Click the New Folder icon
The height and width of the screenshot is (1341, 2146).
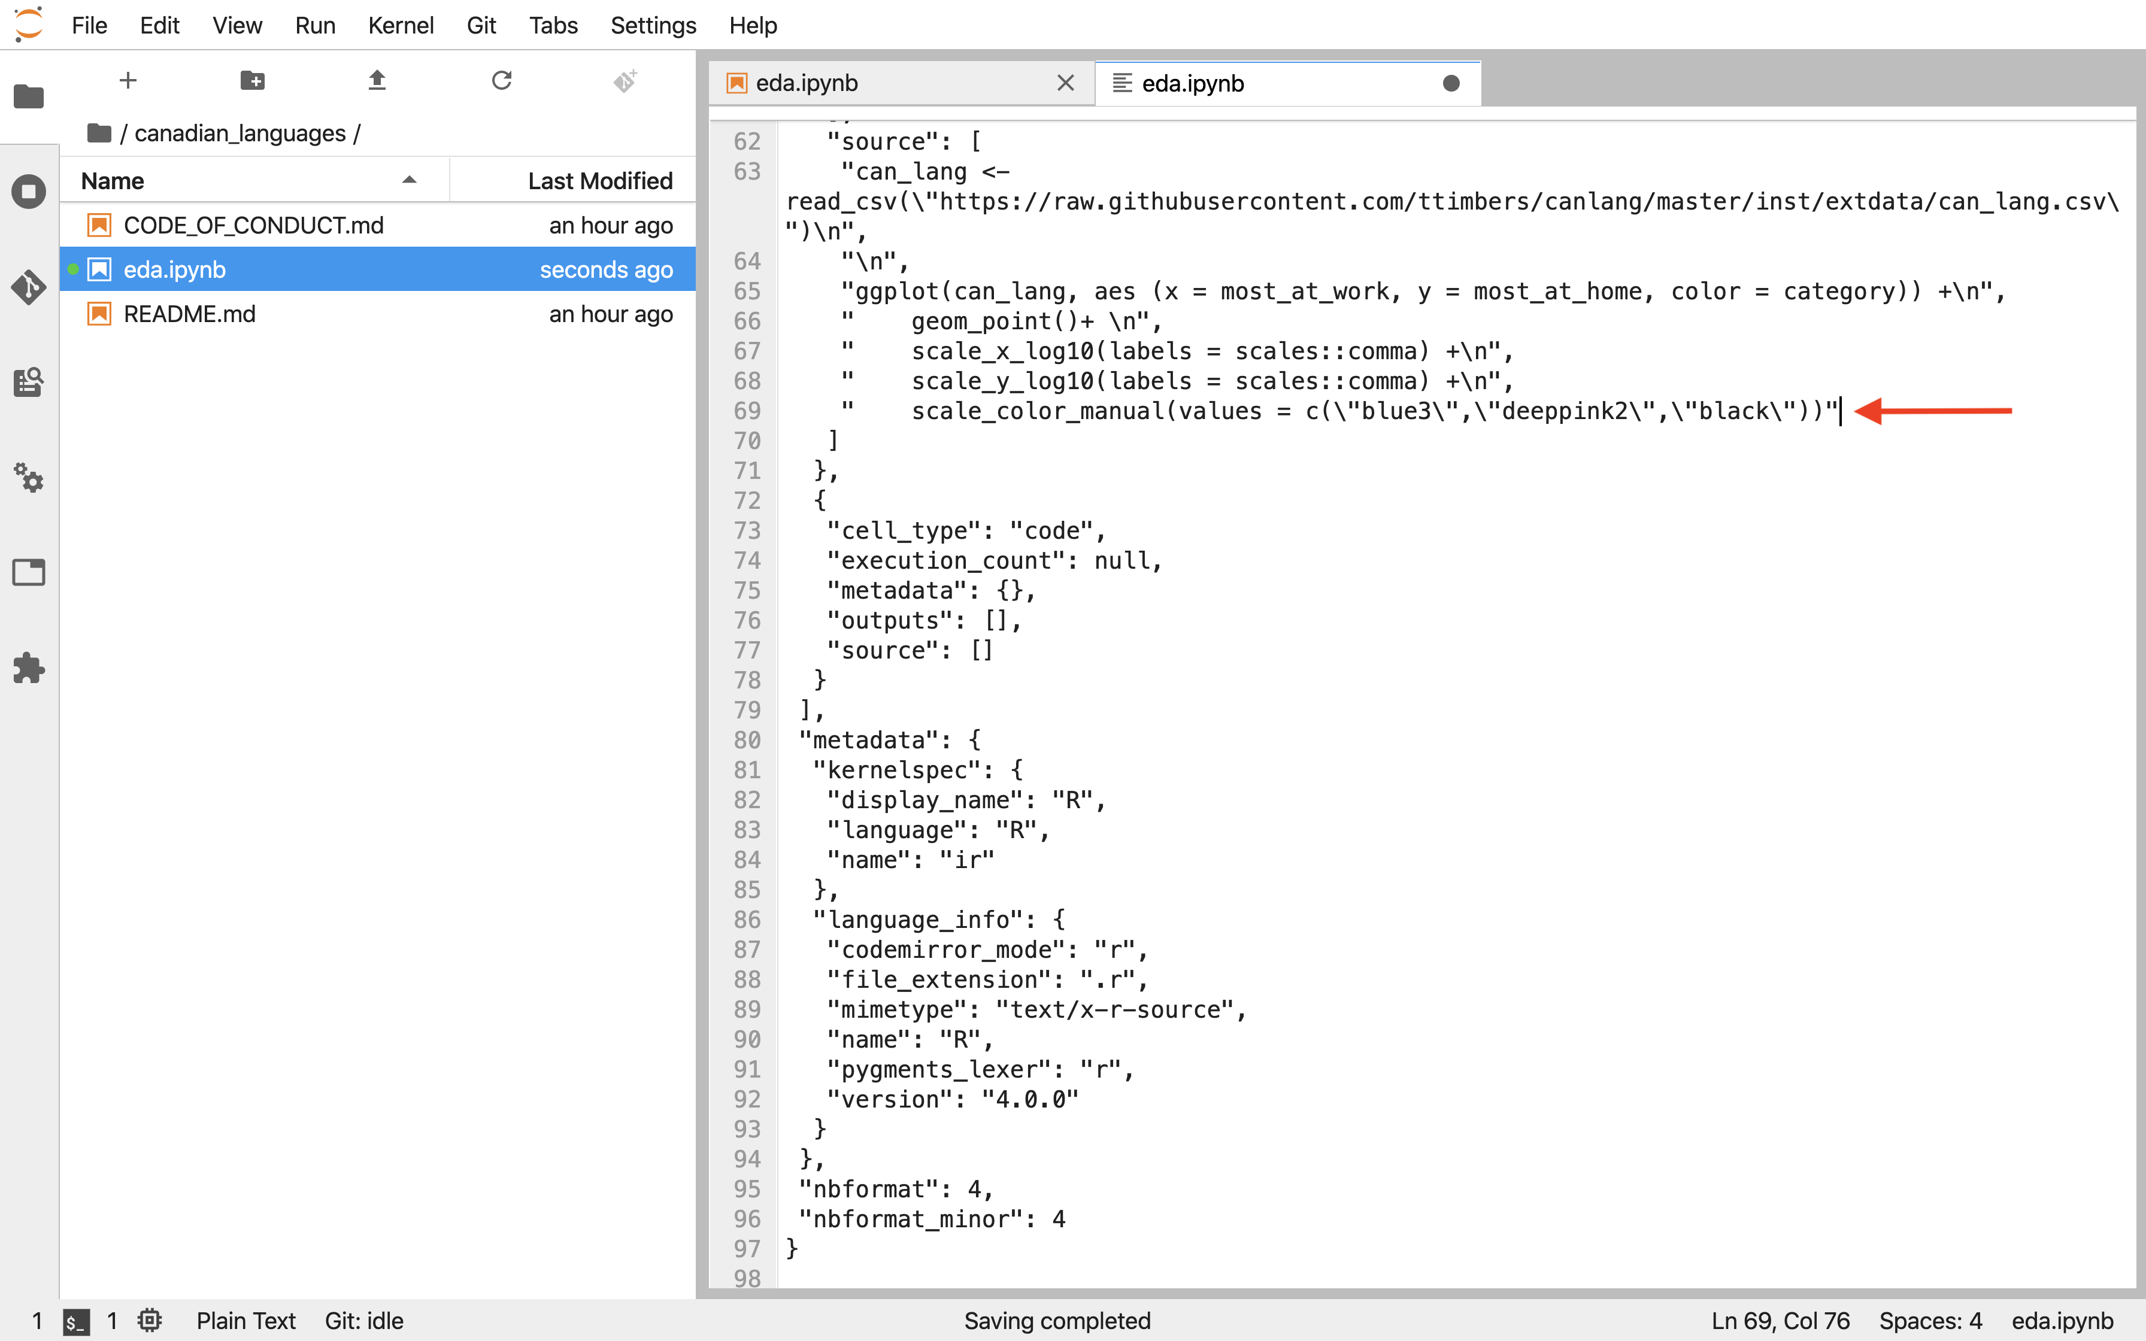coord(253,81)
